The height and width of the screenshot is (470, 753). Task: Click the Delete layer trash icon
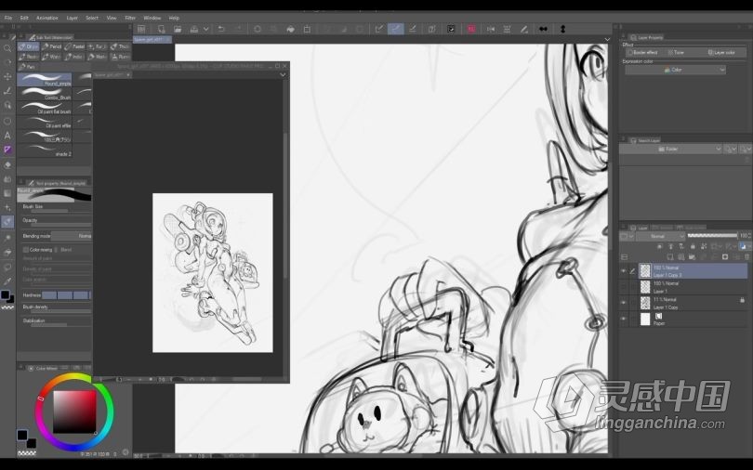pyautogui.click(x=746, y=257)
